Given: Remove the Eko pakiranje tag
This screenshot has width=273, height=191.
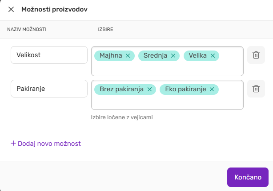Looking at the screenshot, I should (x=212, y=90).
